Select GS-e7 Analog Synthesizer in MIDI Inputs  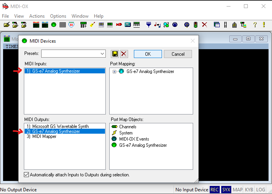65,71
